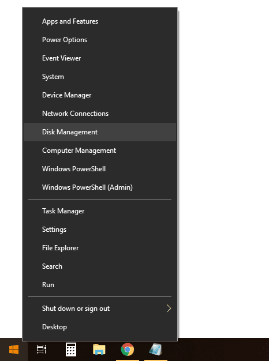This screenshot has height=361, width=269.
Task: Open the Windows Start button
Action: tap(14, 349)
